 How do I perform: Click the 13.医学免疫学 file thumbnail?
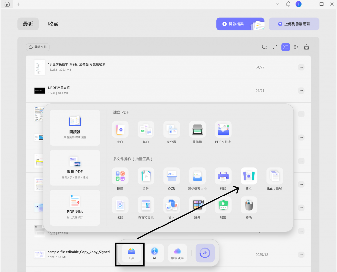[39, 67]
